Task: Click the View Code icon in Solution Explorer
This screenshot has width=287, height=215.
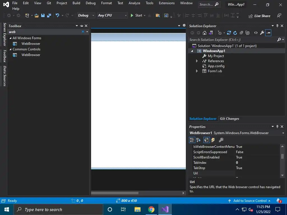Action: click(x=256, y=33)
